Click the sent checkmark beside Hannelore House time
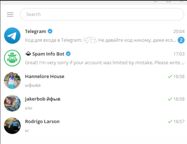Screen dimensions: 187x144 [170, 76]
